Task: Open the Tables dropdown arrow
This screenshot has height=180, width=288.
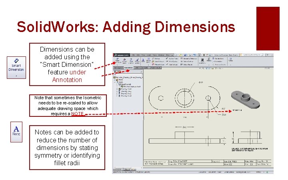Action: click(x=230, y=65)
